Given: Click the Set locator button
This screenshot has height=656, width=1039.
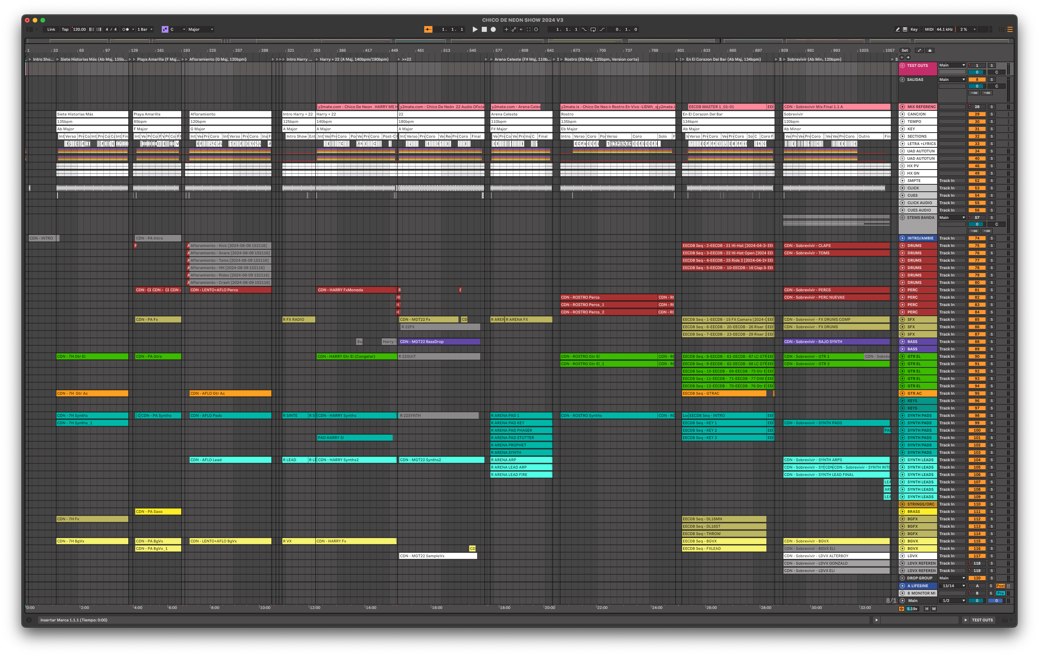Looking at the screenshot, I should pyautogui.click(x=905, y=51).
